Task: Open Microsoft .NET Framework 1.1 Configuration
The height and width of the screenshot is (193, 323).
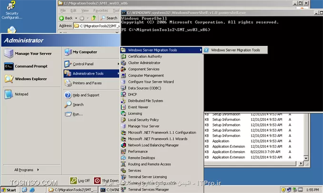Action: click(x=162, y=133)
